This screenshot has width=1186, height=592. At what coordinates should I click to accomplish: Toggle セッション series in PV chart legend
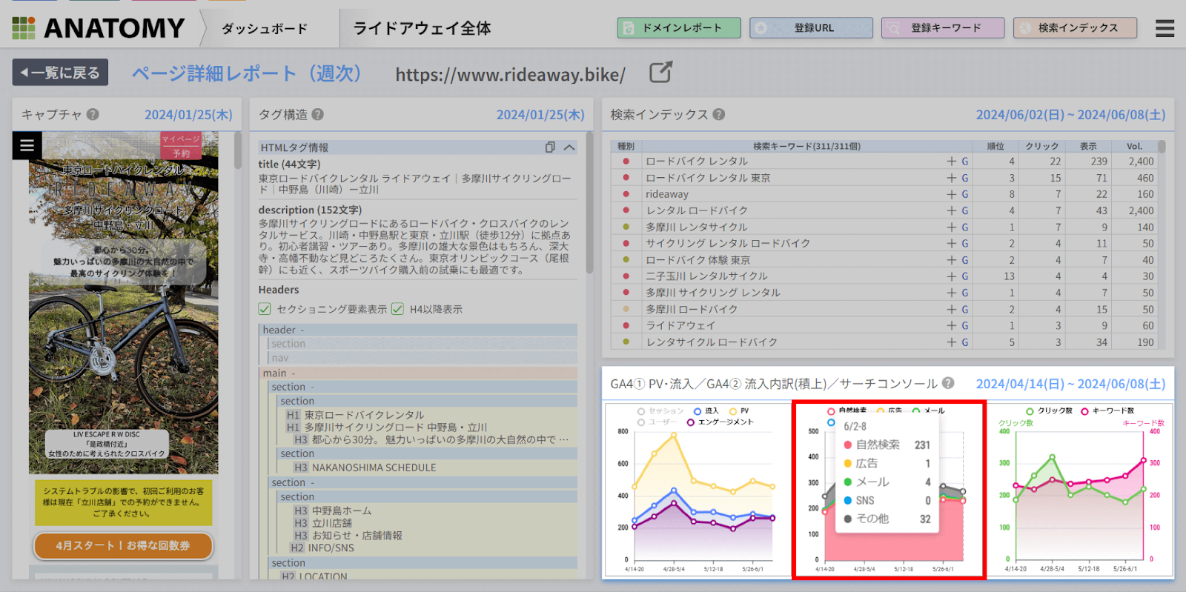tap(660, 410)
